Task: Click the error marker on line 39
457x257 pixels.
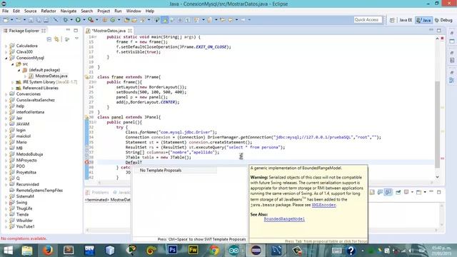Action: (x=87, y=162)
